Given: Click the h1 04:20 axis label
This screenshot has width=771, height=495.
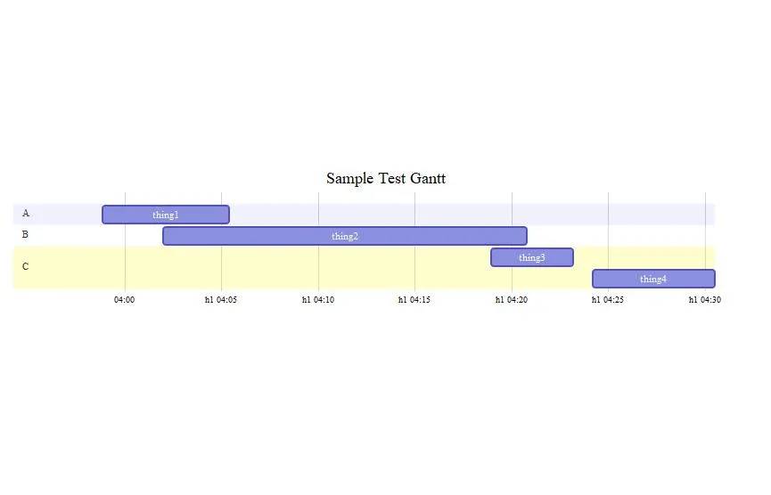Looking at the screenshot, I should coord(511,300).
